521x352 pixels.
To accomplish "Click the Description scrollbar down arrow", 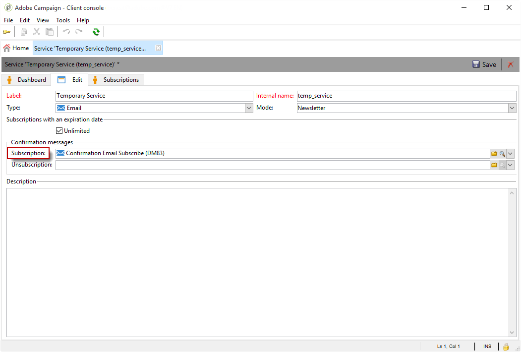I will [512, 332].
